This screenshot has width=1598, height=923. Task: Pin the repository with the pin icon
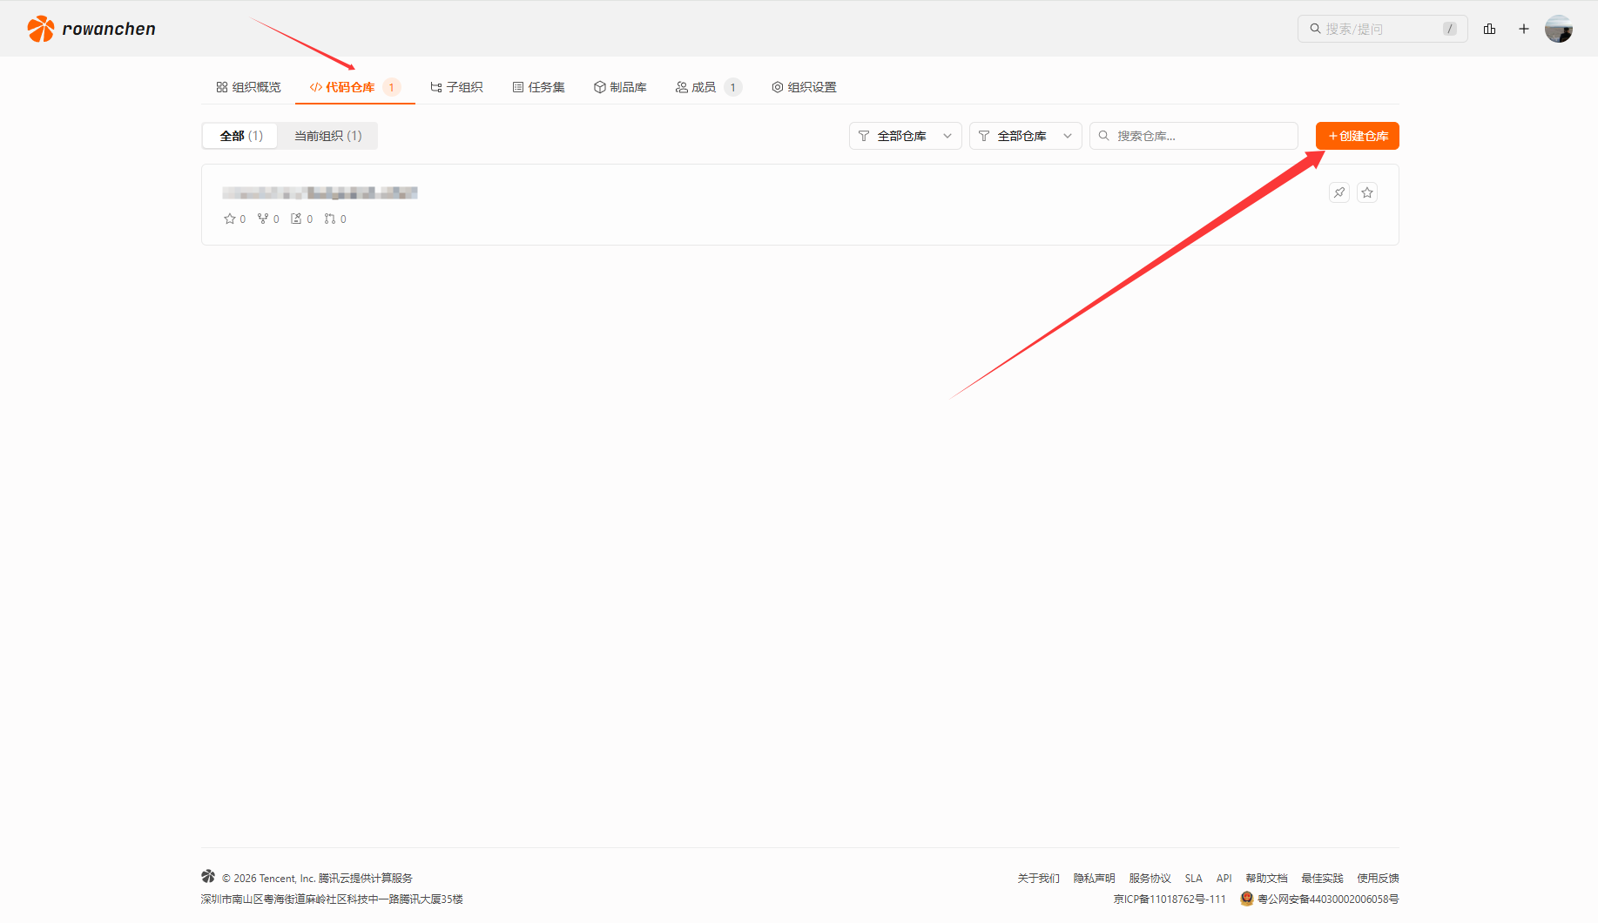coord(1339,192)
